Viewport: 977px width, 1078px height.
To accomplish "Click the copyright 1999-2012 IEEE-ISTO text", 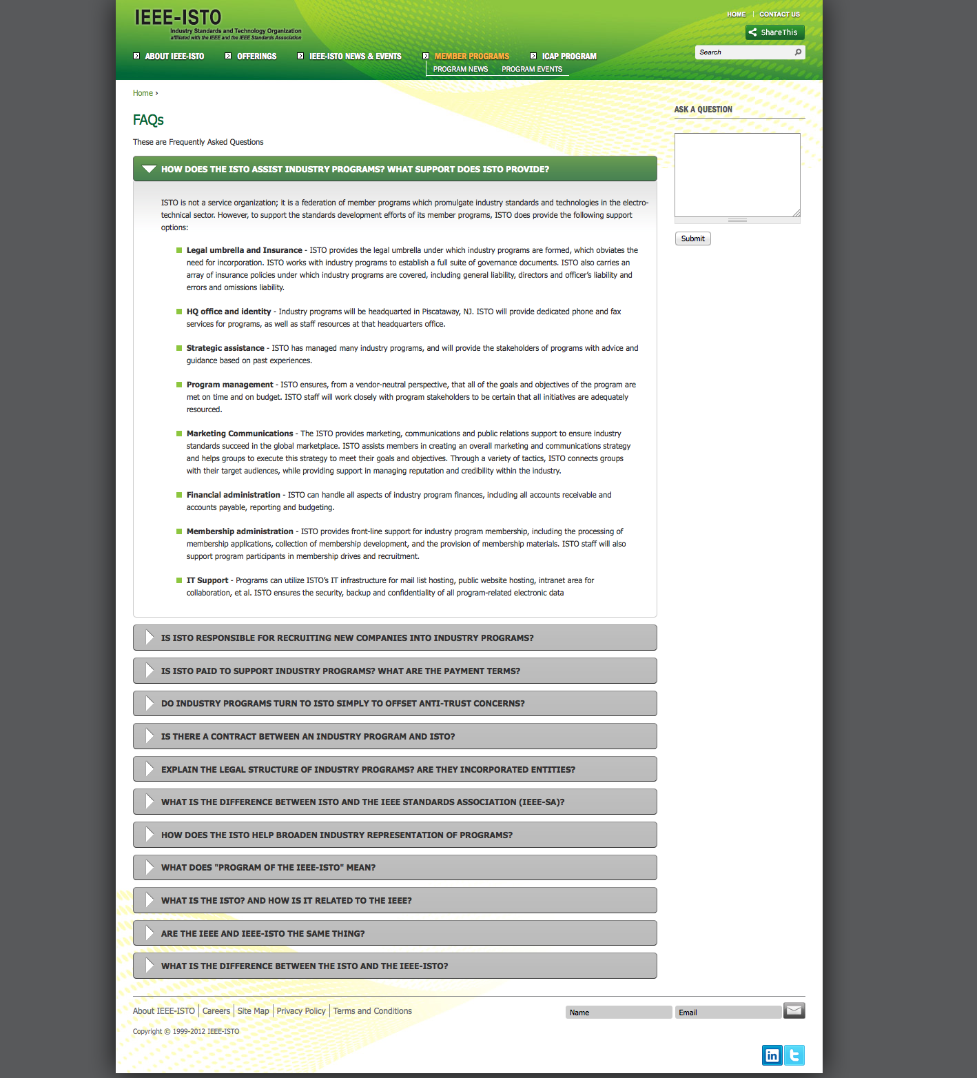I will point(186,1032).
